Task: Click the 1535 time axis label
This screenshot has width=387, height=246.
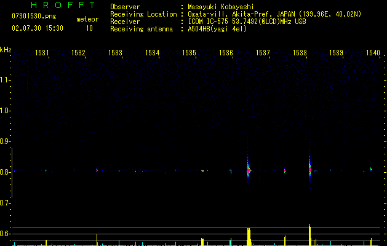Action: [189, 52]
